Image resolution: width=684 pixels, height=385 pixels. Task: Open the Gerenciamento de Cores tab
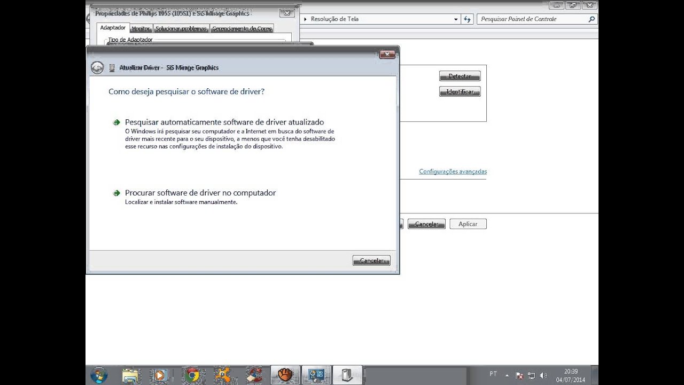tap(242, 29)
